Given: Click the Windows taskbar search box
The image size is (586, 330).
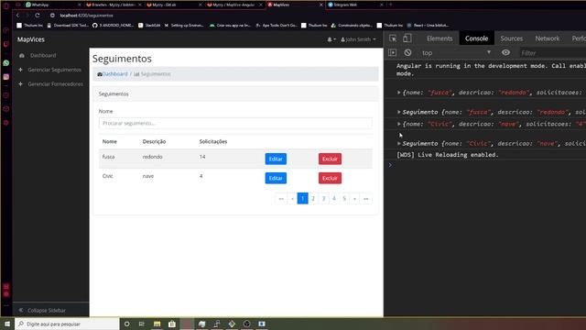Looking at the screenshot, I should pyautogui.click(x=67, y=324).
